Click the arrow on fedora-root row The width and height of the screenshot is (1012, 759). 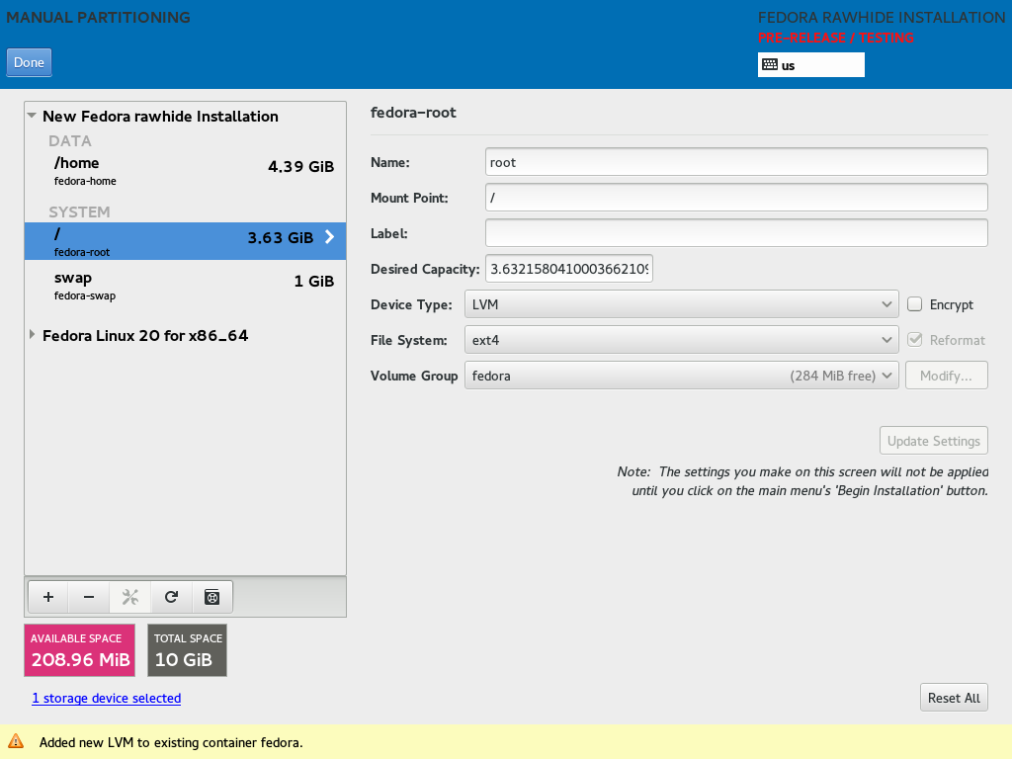coord(329,237)
